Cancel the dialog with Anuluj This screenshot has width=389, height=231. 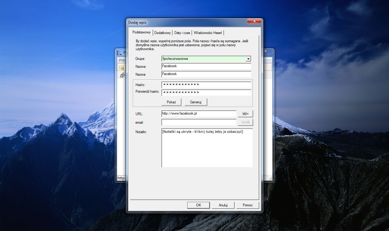coord(223,205)
